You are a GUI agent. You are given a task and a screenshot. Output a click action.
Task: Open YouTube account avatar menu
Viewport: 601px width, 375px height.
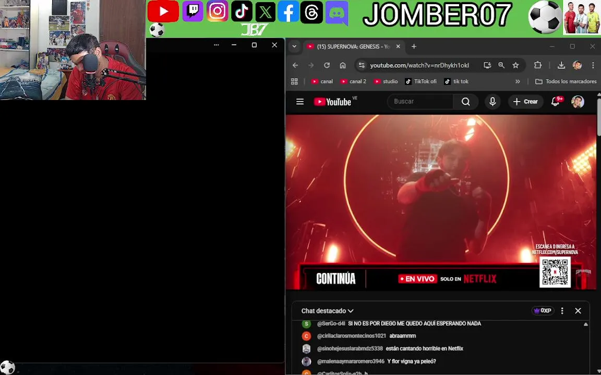(x=578, y=102)
